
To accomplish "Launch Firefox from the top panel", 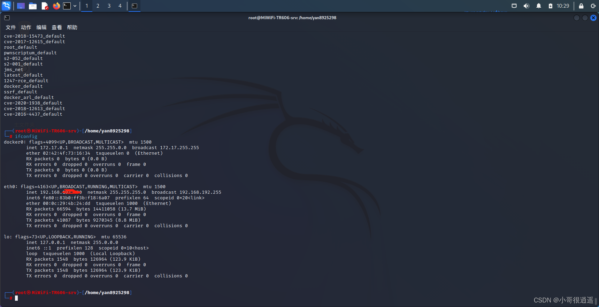I will pos(56,6).
